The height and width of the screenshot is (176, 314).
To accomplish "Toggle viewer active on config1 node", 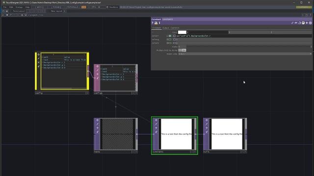I will pos(97,66).
